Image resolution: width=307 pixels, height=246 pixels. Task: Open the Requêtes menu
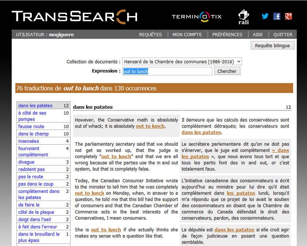pyautogui.click(x=150, y=34)
